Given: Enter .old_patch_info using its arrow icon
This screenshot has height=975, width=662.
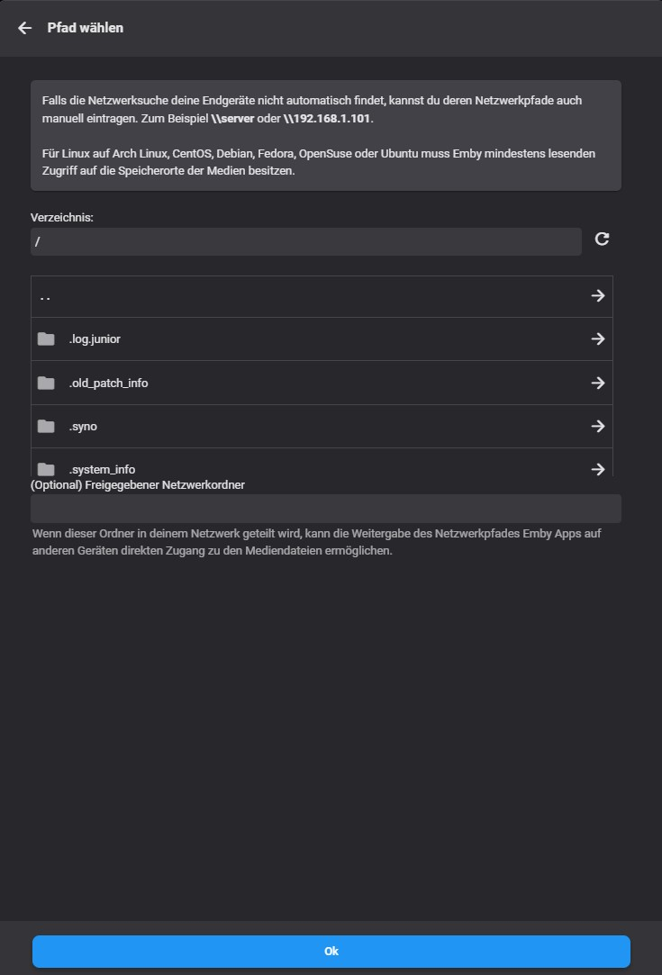Looking at the screenshot, I should (x=597, y=383).
